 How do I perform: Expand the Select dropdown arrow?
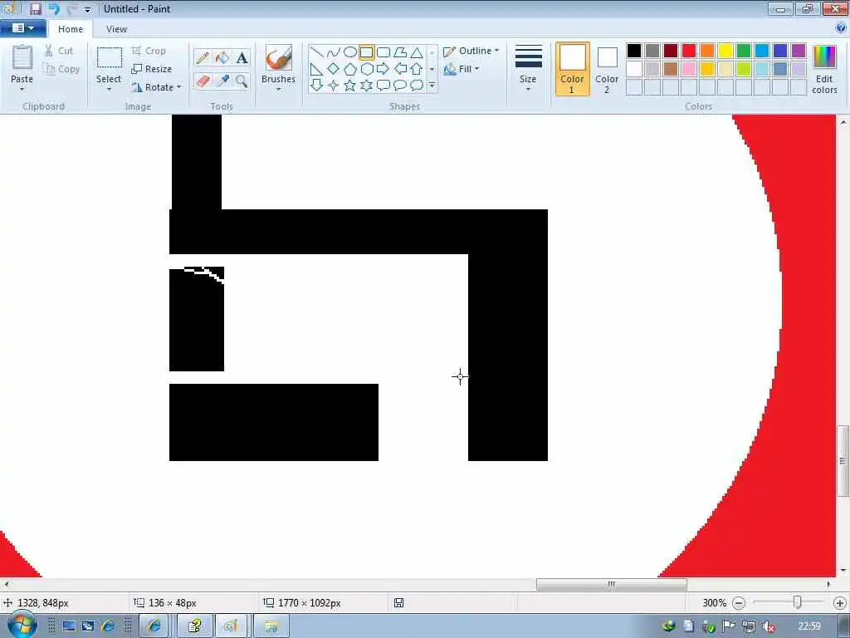[109, 90]
